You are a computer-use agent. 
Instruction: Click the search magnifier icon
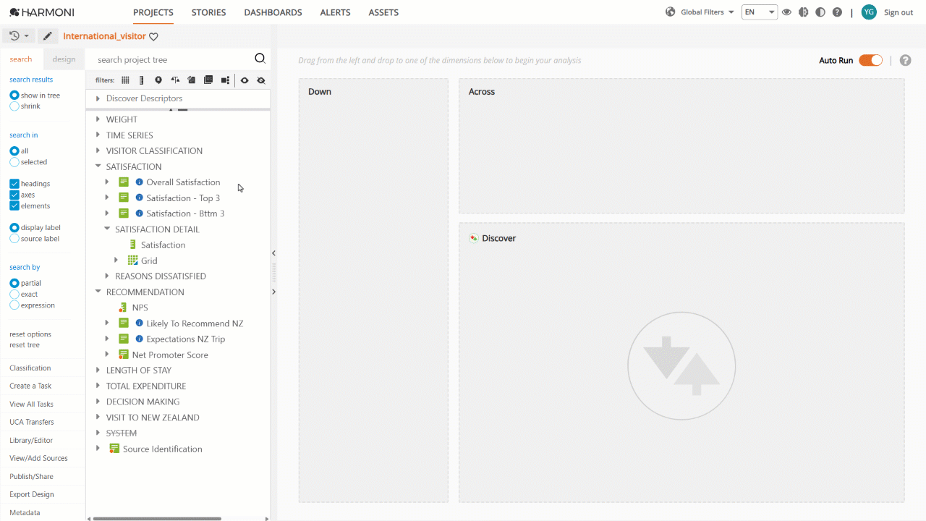point(260,59)
